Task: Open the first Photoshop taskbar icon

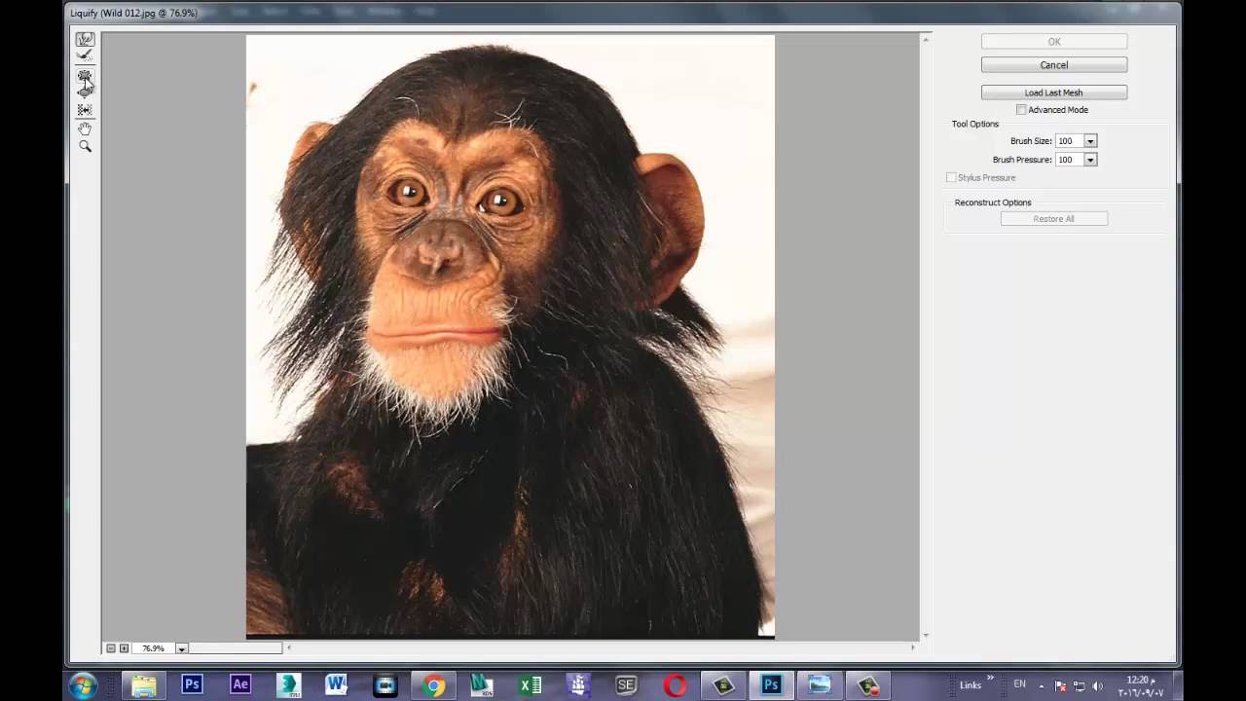Action: point(192,685)
